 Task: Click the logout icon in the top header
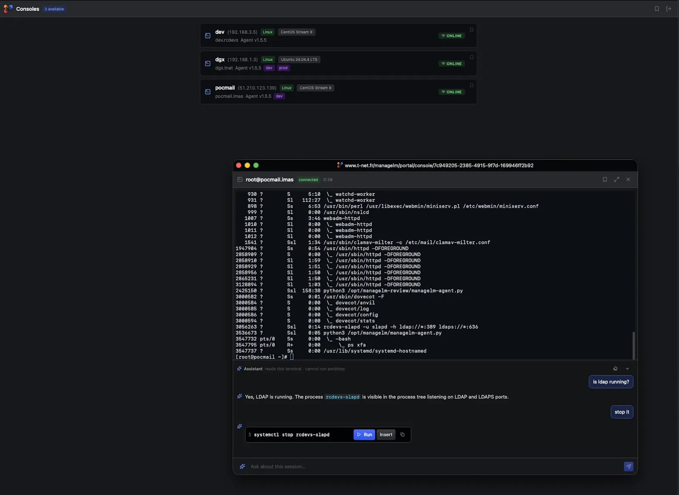point(669,8)
